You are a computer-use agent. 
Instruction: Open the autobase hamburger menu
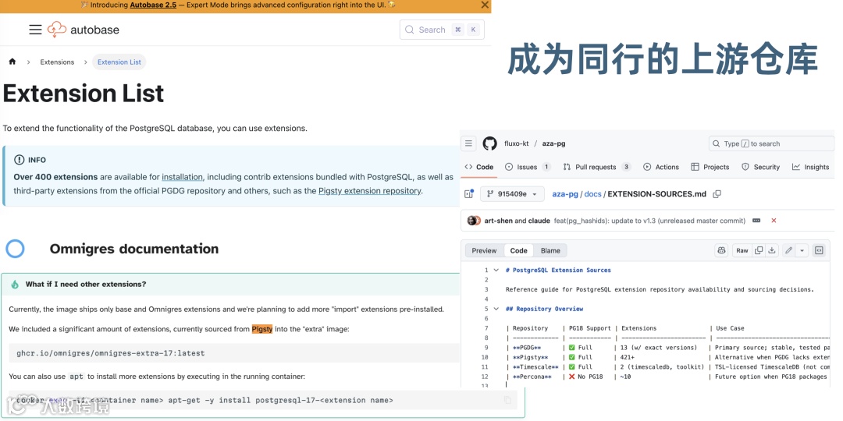click(35, 30)
